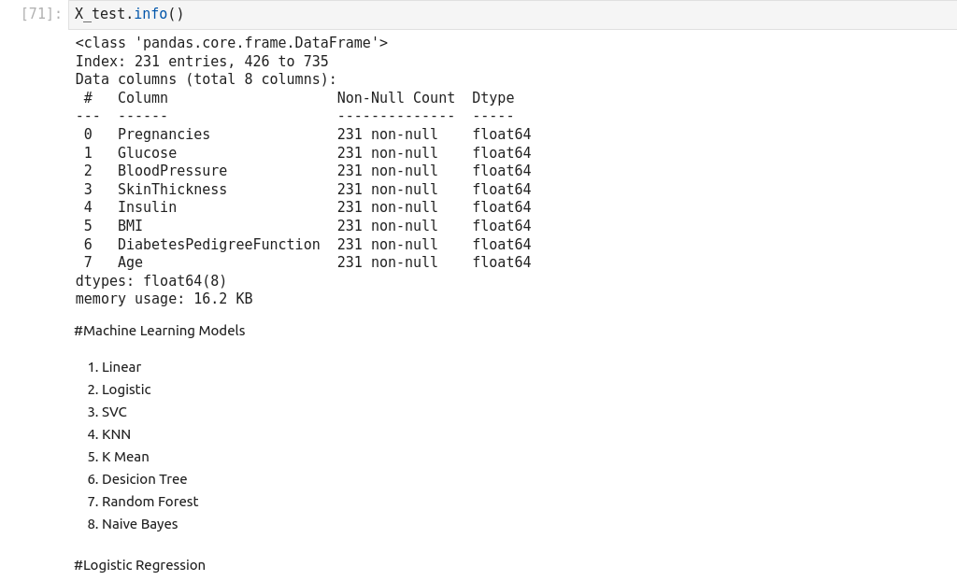Viewport: 957px width, 581px height.
Task: Click the 'Linear' list item
Action: tap(121, 367)
